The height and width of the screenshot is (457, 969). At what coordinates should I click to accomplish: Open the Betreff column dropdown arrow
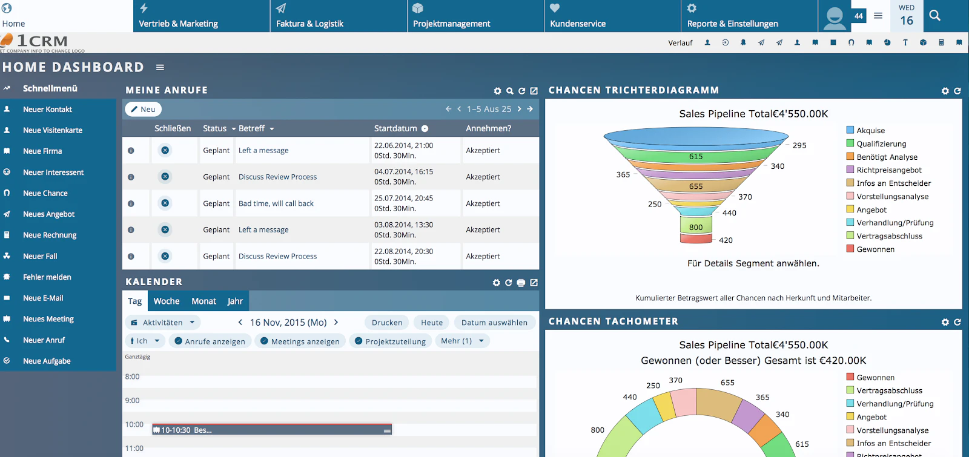click(x=272, y=129)
